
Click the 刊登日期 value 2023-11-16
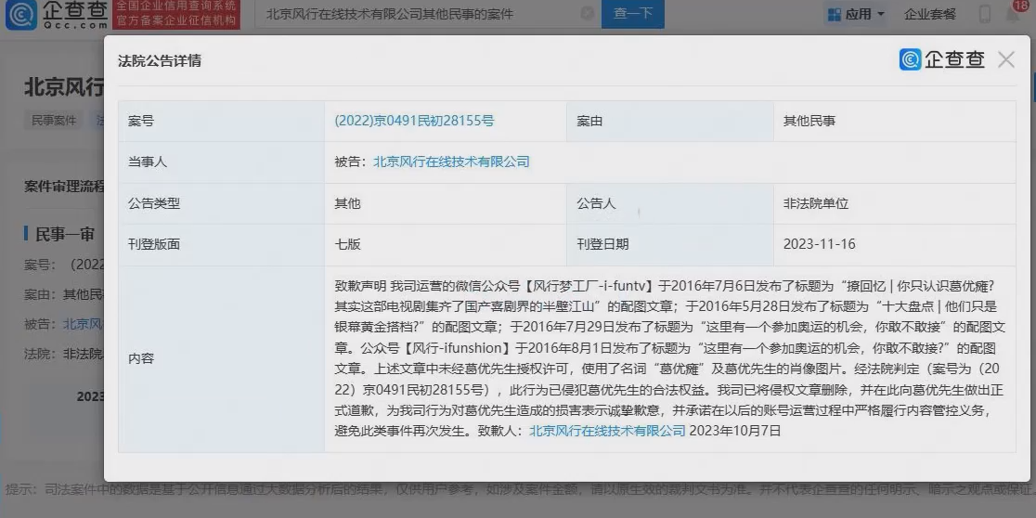point(819,244)
